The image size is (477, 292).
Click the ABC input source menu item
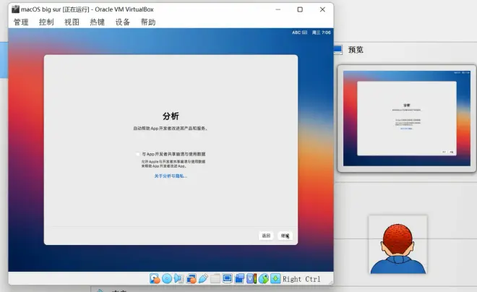point(300,33)
